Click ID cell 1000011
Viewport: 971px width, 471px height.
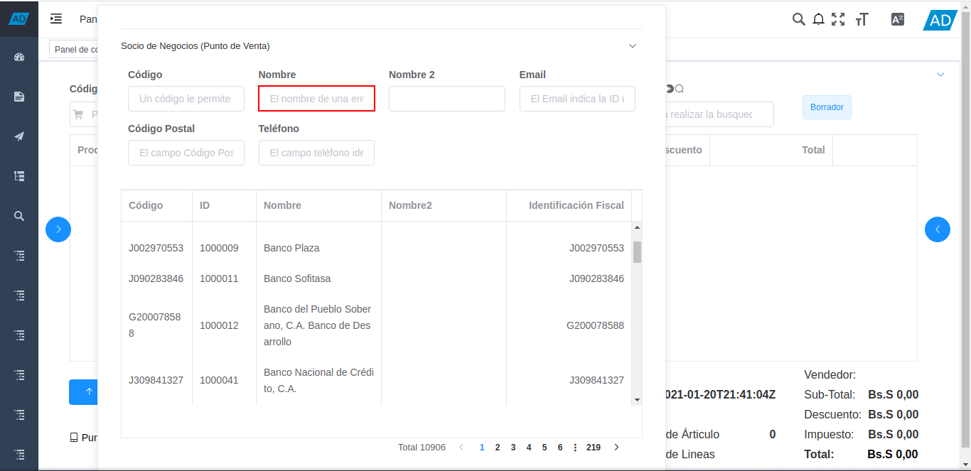[219, 278]
